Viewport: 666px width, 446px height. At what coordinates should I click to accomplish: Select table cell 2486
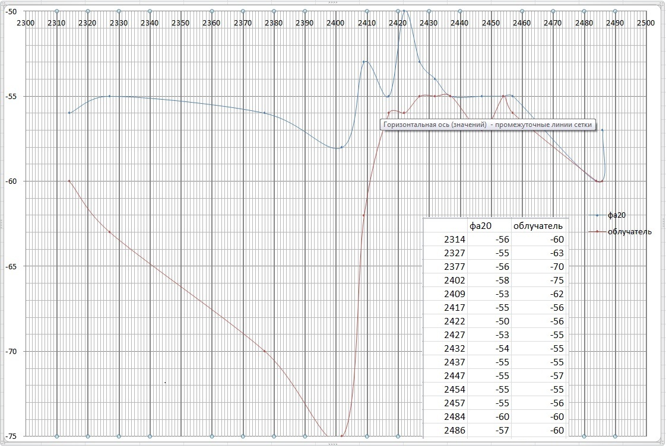[x=455, y=430]
